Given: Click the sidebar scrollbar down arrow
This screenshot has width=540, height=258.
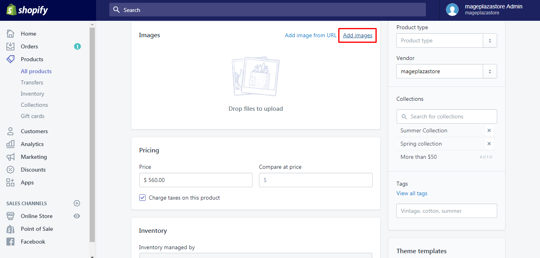Looking at the screenshot, I should (92, 256).
